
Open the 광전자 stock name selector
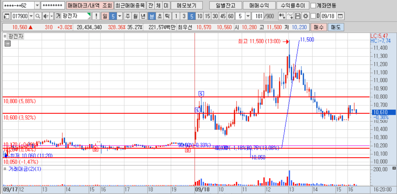click(x=73, y=16)
